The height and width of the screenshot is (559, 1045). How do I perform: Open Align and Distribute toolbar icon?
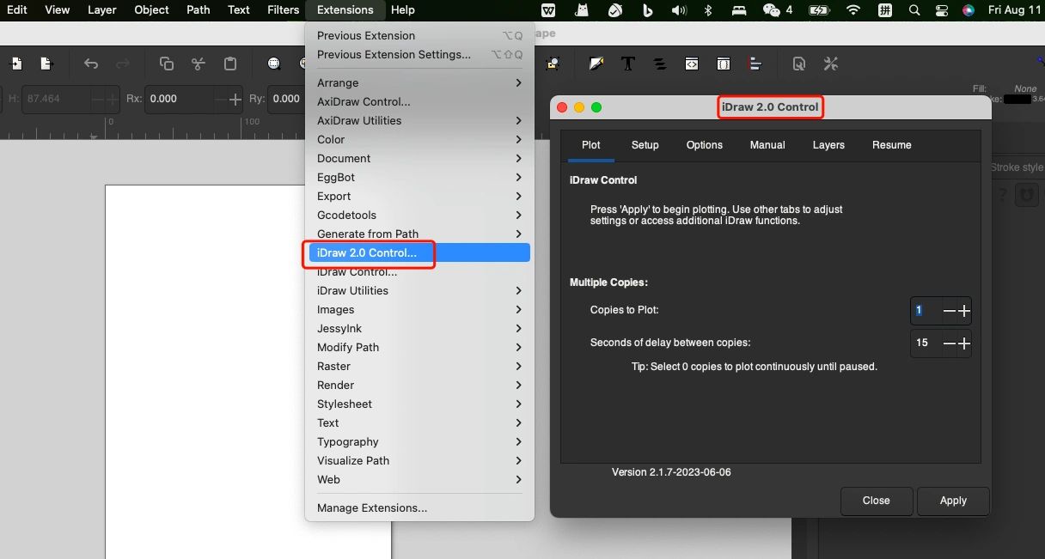click(755, 64)
